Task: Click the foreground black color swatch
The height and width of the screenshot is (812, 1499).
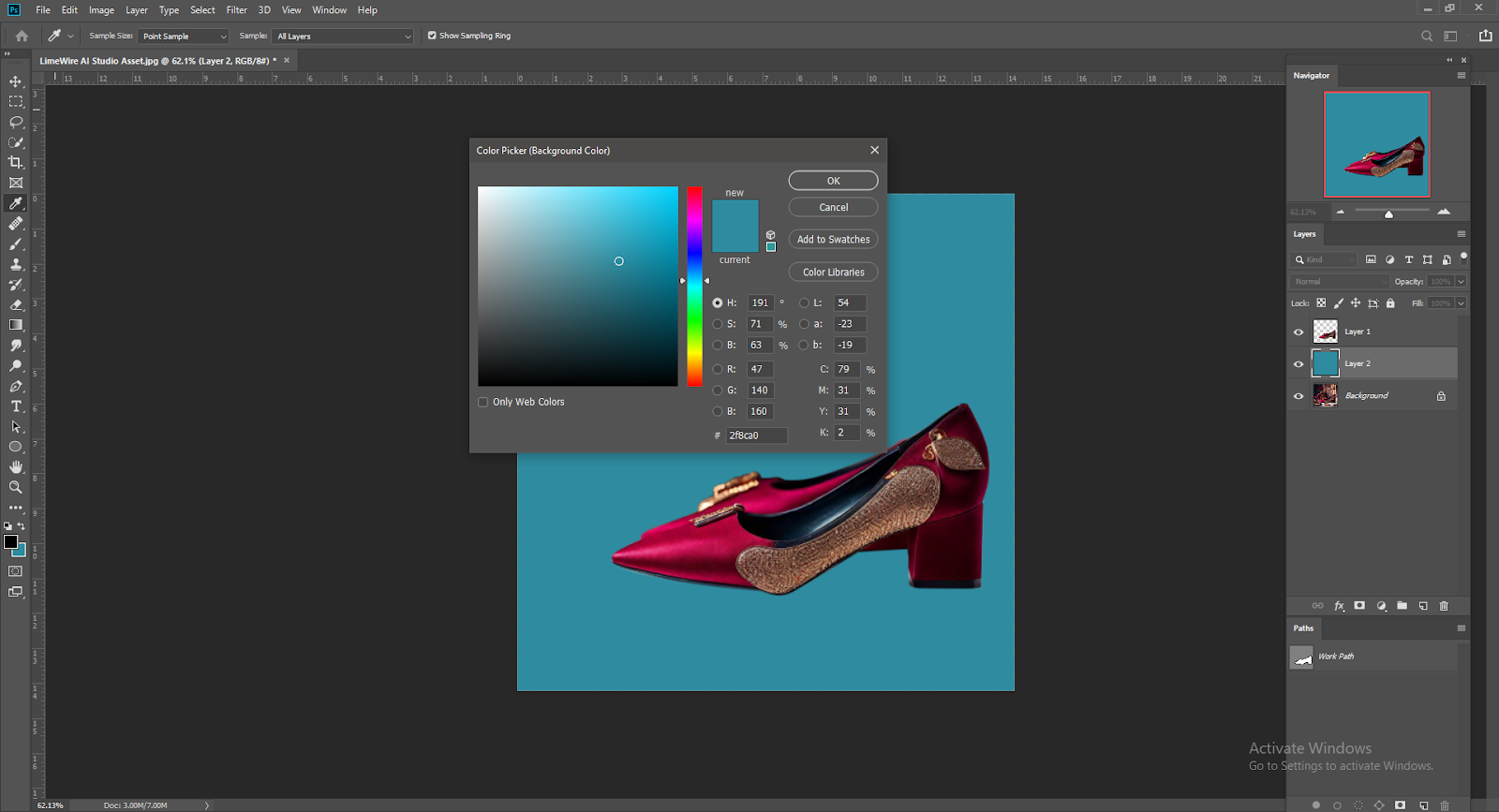Action: click(x=10, y=541)
